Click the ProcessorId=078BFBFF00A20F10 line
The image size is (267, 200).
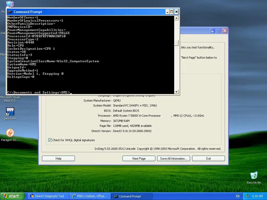pyautogui.click(x=36, y=36)
